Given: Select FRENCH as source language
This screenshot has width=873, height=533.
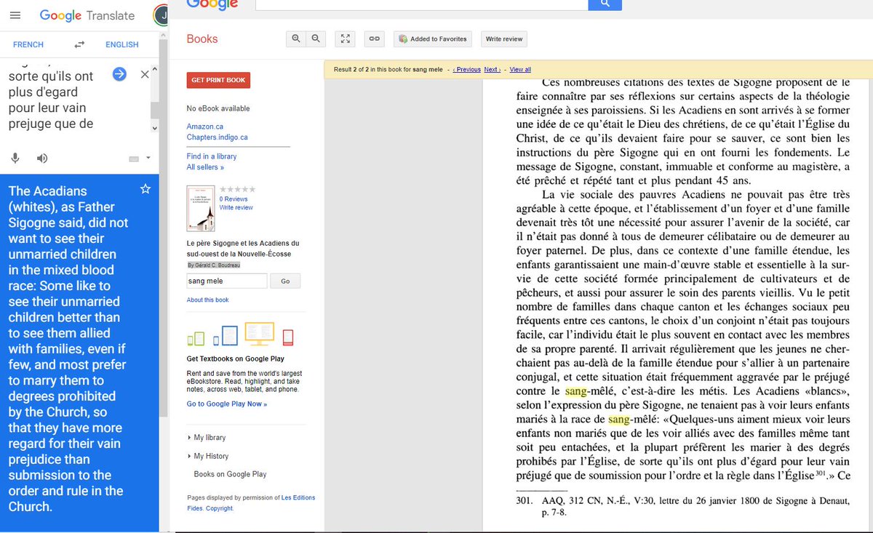Looking at the screenshot, I should pos(28,44).
